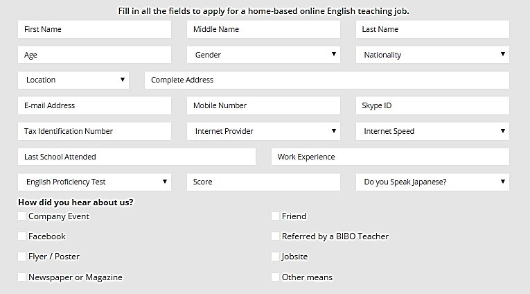Click the First Name input field
The height and width of the screenshot is (294, 530).
(x=94, y=29)
